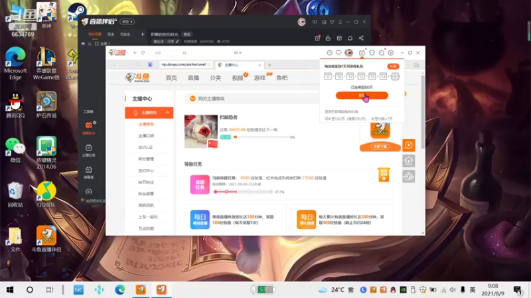Screen dimensions: 531x298
Task: Open 微信 desktop icon
Action: tap(15, 150)
